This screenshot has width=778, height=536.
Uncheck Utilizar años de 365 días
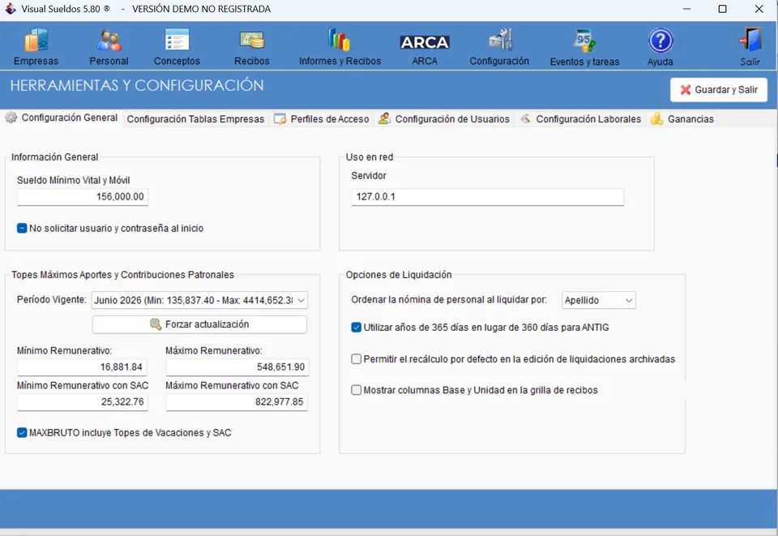pos(357,328)
